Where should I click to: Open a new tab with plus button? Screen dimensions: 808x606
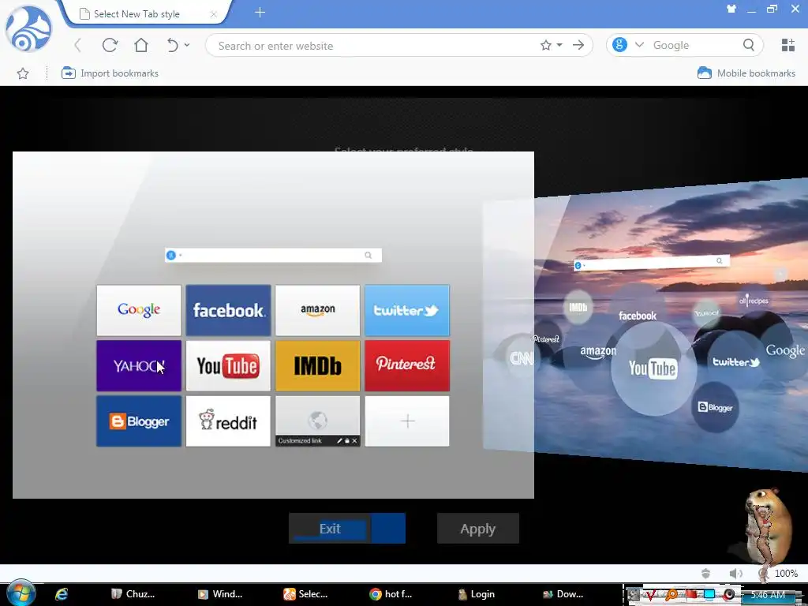pos(260,13)
